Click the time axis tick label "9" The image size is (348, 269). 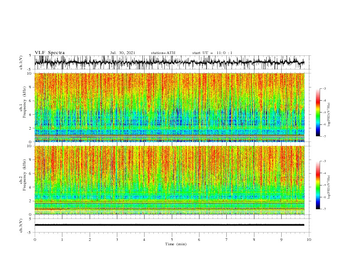tap(281, 240)
